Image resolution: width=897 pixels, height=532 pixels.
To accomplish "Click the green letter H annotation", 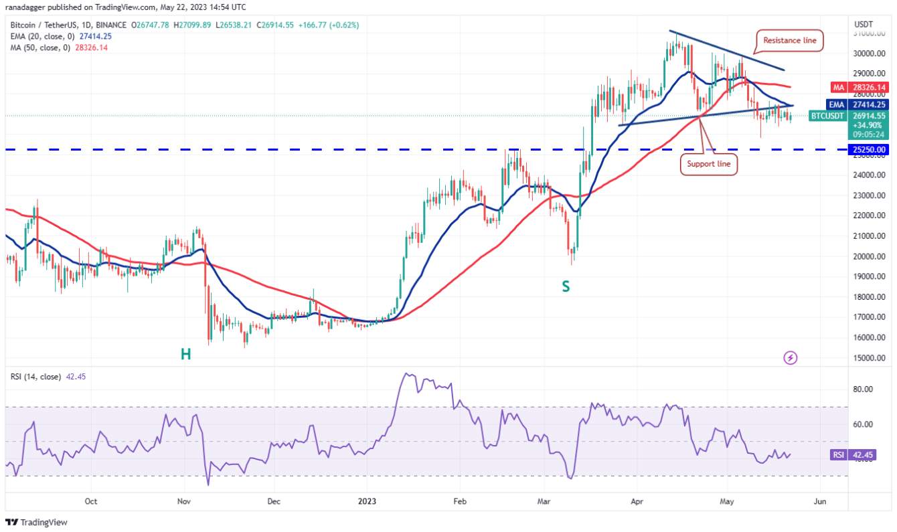I will (185, 355).
